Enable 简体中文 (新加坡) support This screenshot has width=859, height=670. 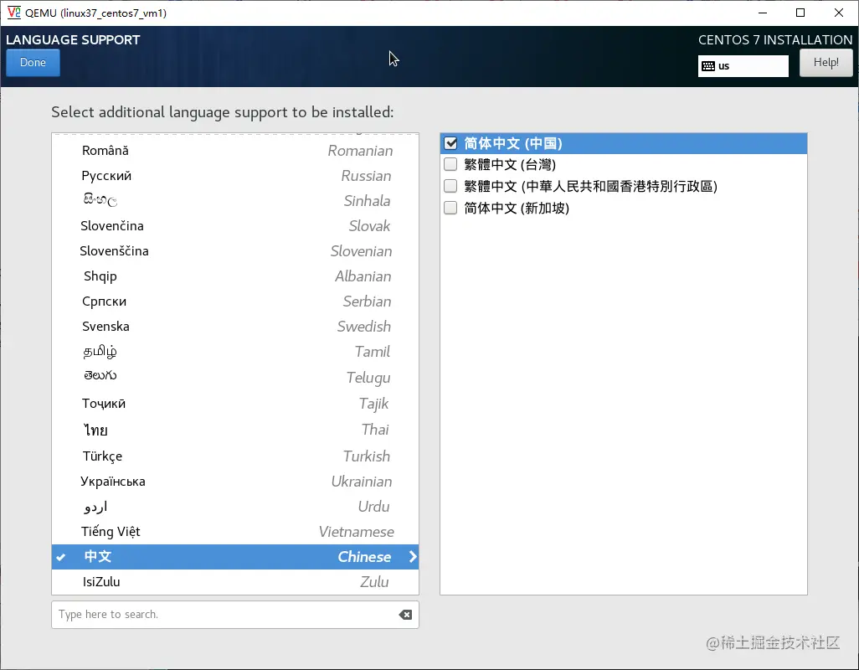(x=450, y=208)
